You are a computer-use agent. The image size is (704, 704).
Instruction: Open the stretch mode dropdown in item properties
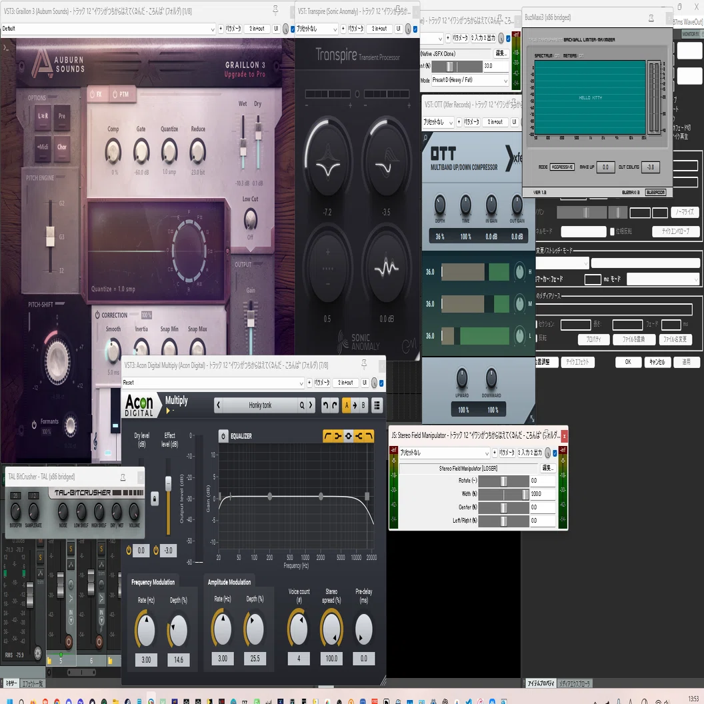(x=562, y=263)
